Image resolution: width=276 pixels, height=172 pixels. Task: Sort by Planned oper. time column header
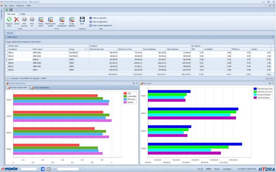point(103,49)
